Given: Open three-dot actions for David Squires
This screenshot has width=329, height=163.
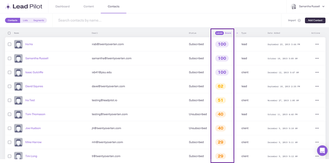Looking at the screenshot, I should (x=317, y=86).
